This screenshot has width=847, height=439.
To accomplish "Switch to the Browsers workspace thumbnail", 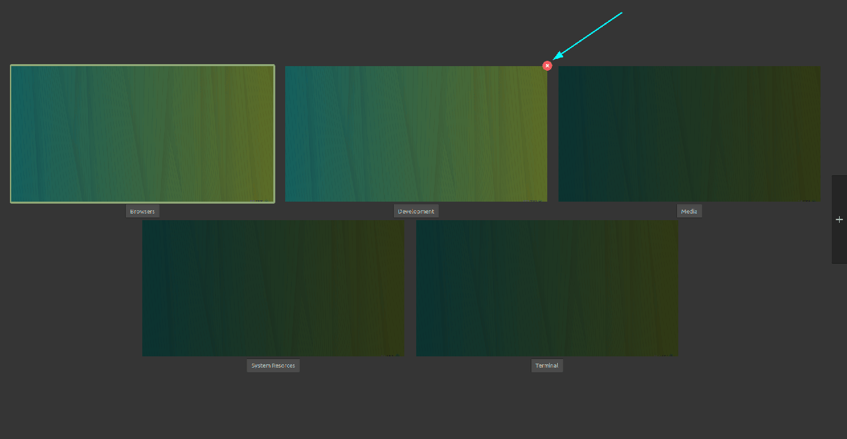I will [142, 134].
